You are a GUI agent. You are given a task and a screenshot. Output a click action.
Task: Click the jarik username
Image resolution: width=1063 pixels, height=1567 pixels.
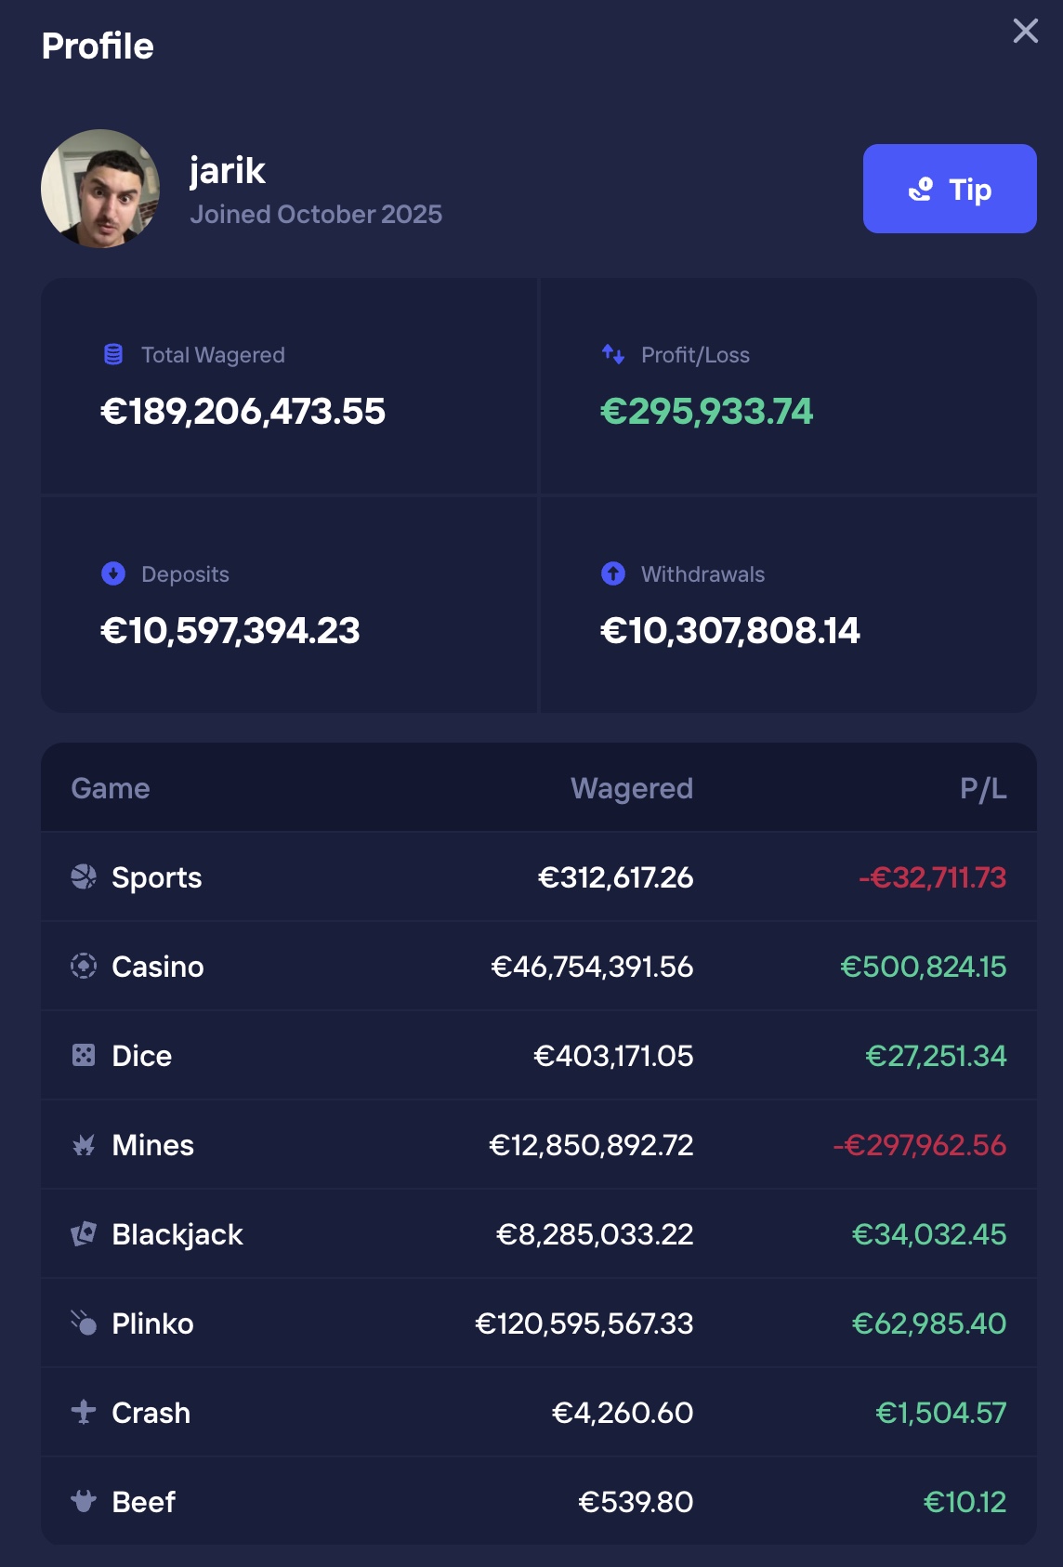(228, 170)
